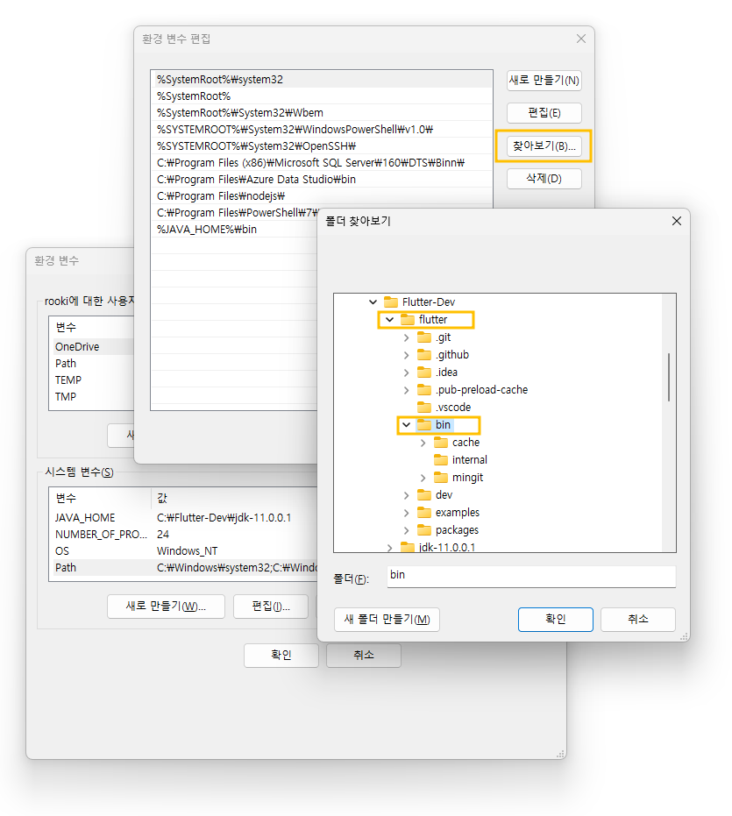Select the dev folder icon

point(424,495)
